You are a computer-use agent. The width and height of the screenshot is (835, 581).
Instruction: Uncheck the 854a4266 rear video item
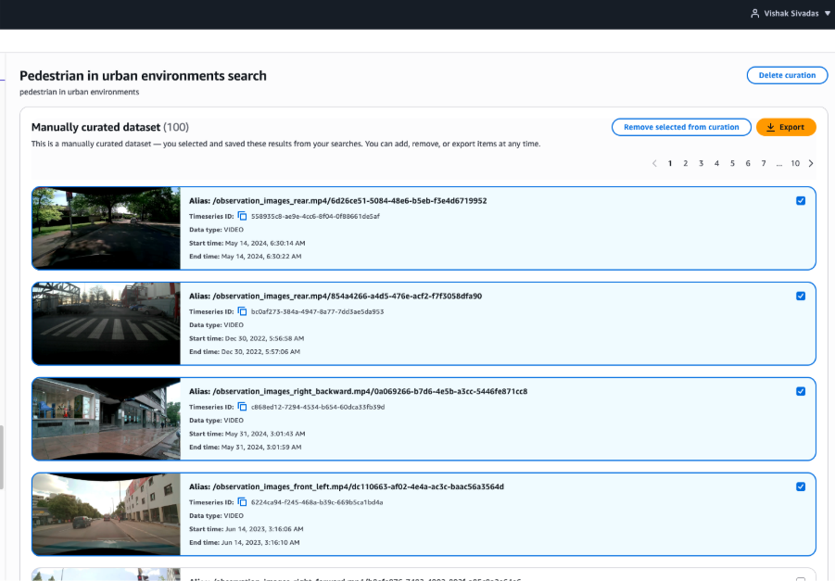point(801,297)
